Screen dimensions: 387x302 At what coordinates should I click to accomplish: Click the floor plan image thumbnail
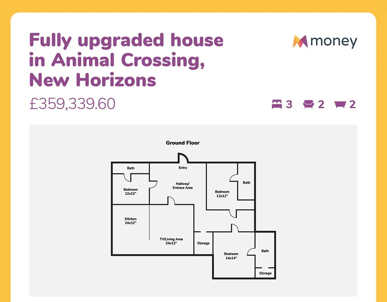[193, 210]
